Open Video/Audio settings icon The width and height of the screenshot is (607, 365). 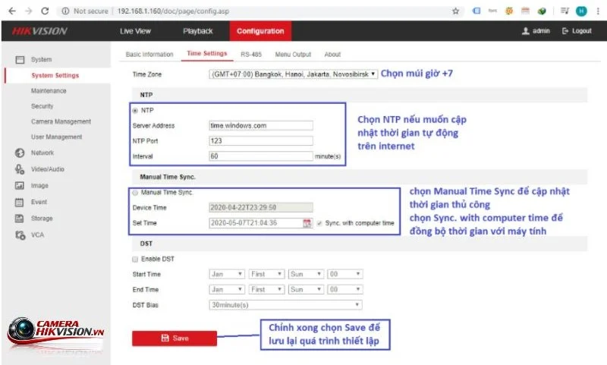click(x=20, y=169)
